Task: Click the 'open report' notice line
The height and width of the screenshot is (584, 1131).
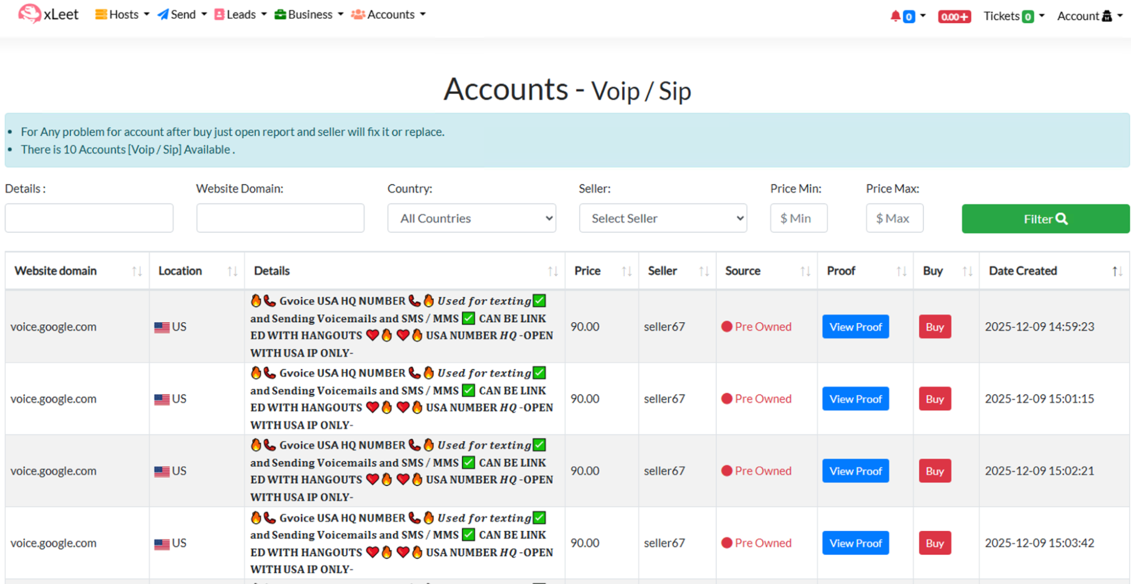Action: [233, 132]
